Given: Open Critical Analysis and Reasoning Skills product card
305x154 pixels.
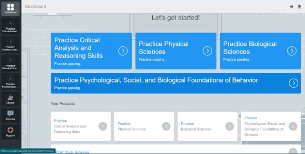Looking at the screenshot, I should point(81,126).
